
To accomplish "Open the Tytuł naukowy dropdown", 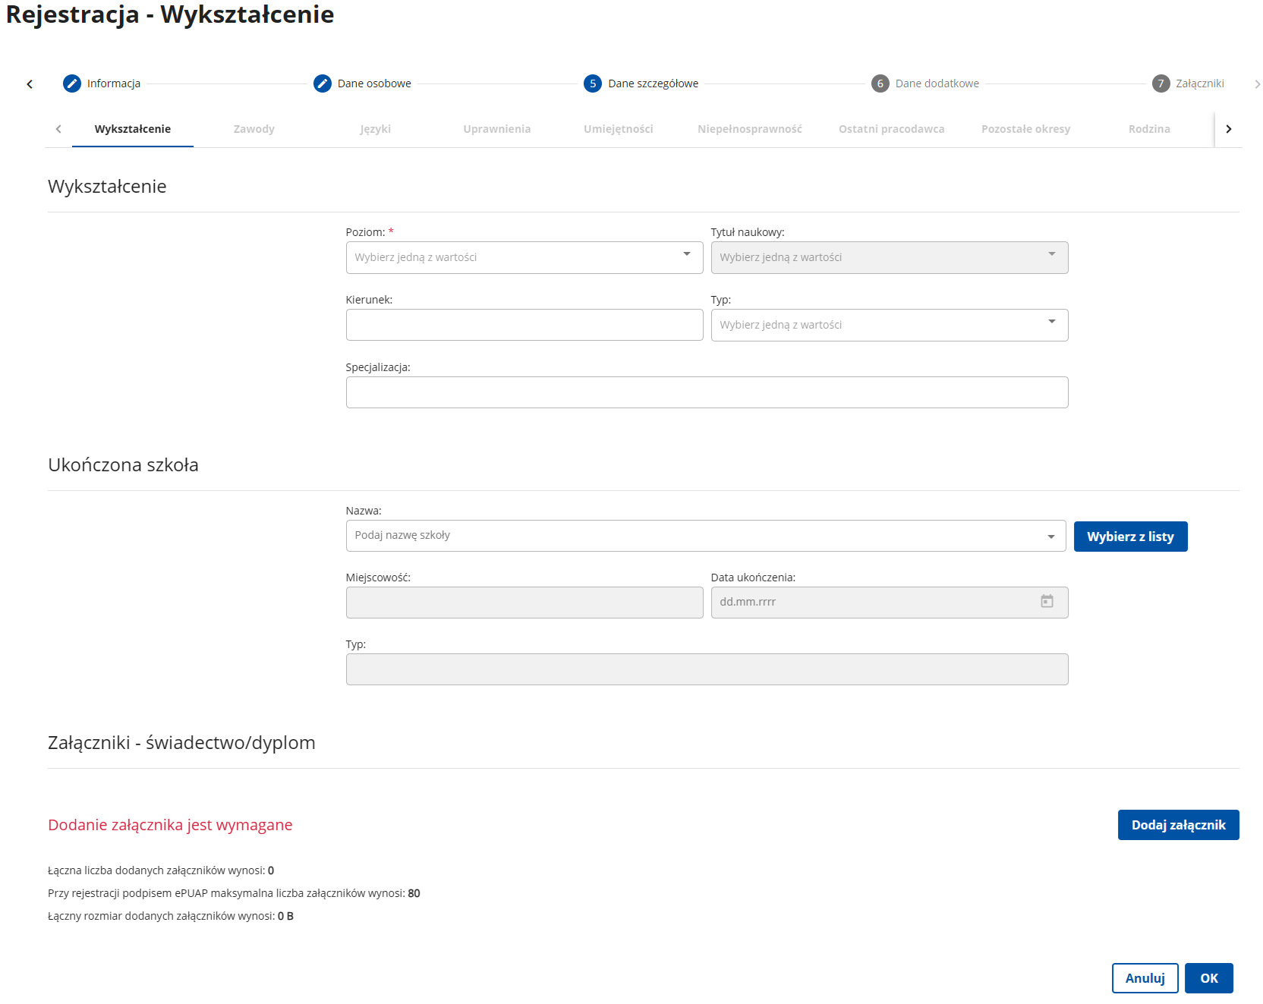I will (890, 257).
